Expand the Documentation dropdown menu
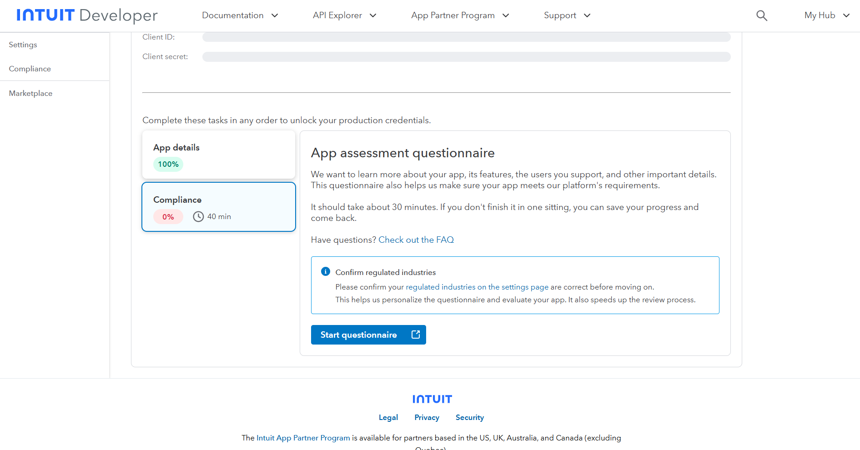Viewport: 860px width, 450px height. click(x=240, y=15)
